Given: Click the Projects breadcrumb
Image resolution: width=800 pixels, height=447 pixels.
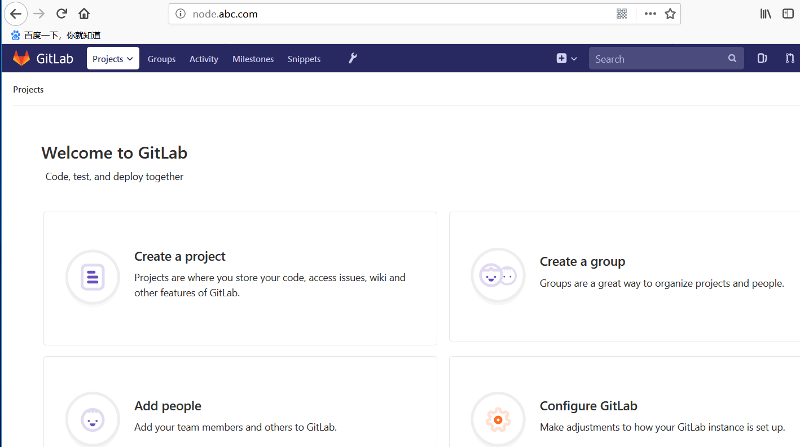Looking at the screenshot, I should click(x=28, y=89).
